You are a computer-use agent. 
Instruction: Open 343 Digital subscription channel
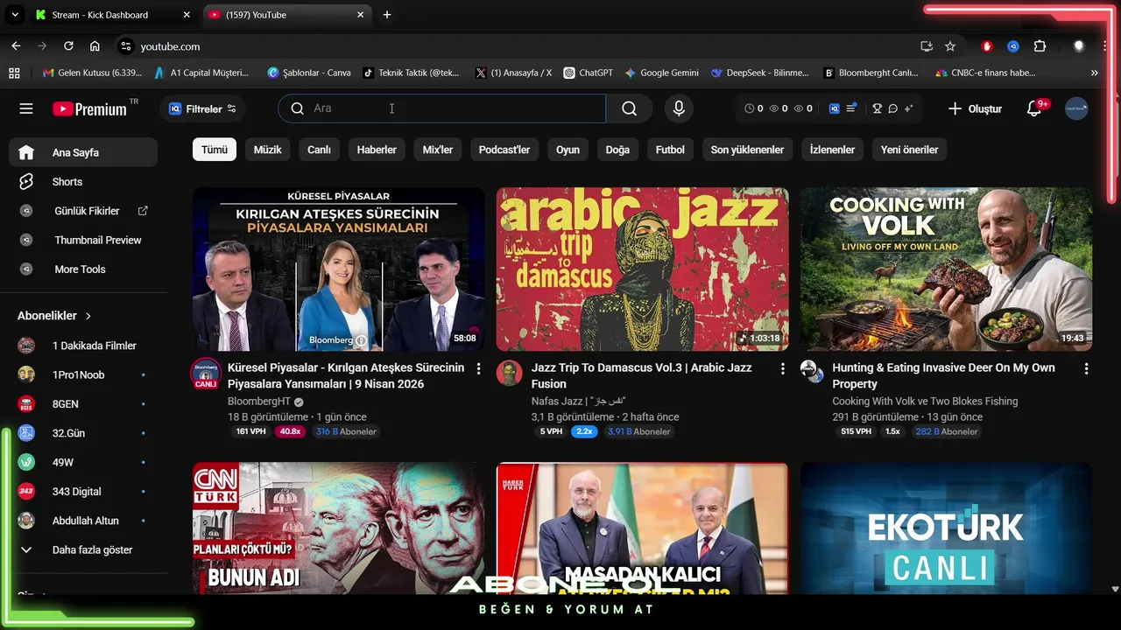pos(83,492)
